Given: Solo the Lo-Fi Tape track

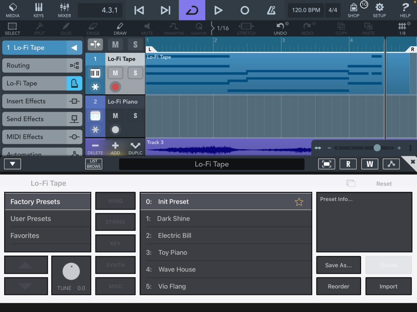Looking at the screenshot, I should point(136,73).
